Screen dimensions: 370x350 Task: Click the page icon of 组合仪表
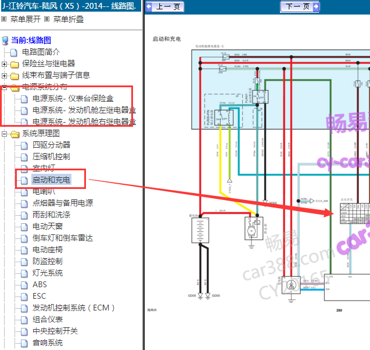pyautogui.click(x=24, y=320)
